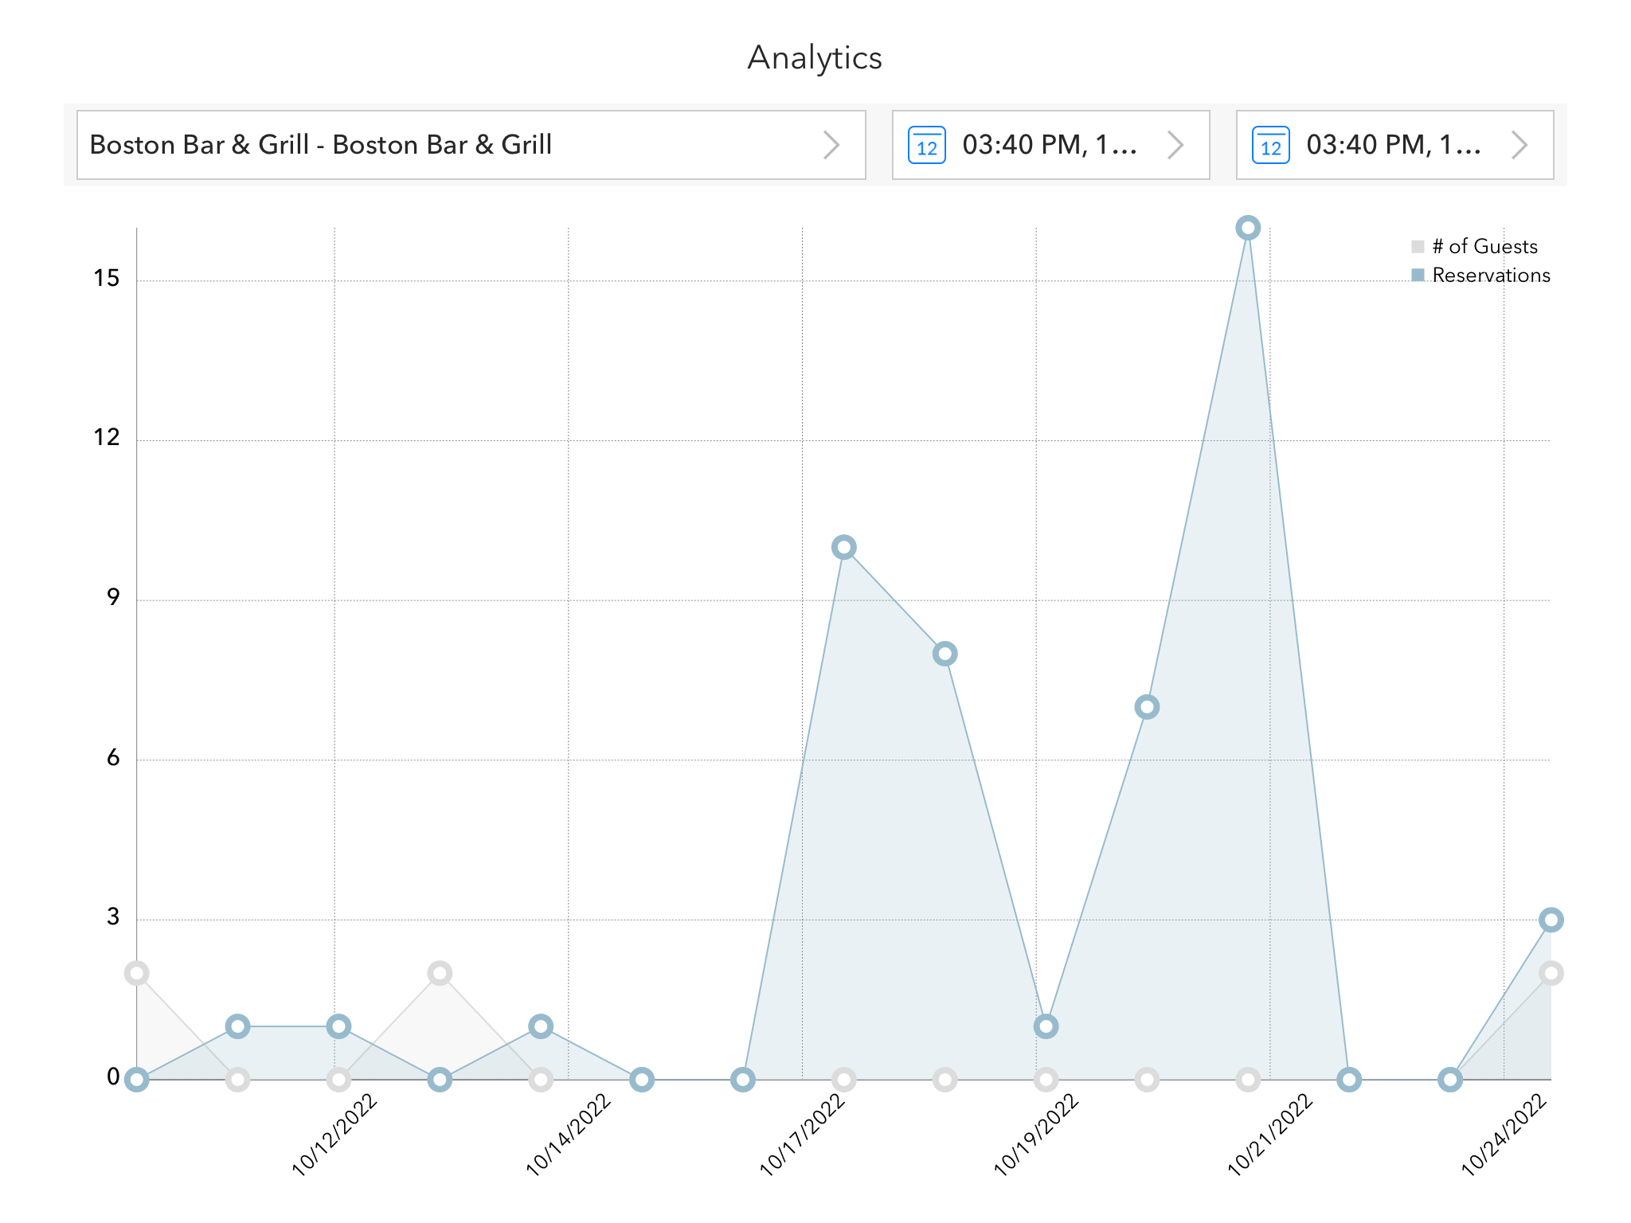Select the peak reservations point at 16

tap(1248, 228)
